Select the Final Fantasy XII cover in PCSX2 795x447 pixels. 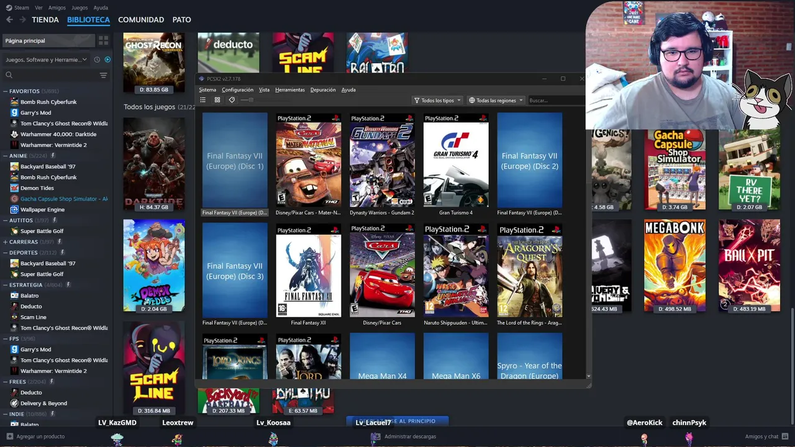[x=308, y=271]
